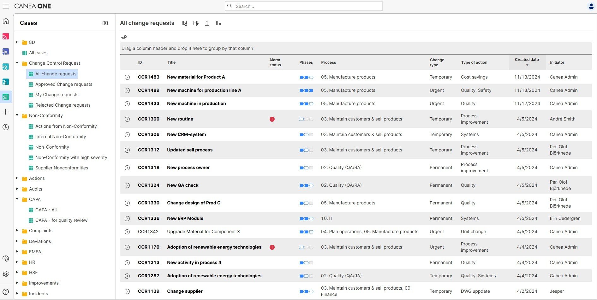Add new content via the plus icon in sidebar
The height and width of the screenshot is (300, 597).
click(6, 112)
